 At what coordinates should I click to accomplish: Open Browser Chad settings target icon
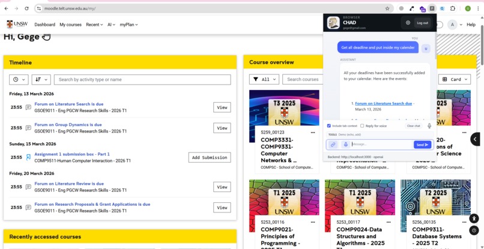coord(408,23)
